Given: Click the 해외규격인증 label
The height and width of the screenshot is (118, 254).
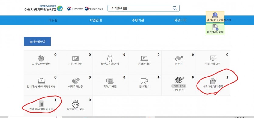Looking at the screenshot, I should click(75, 87).
